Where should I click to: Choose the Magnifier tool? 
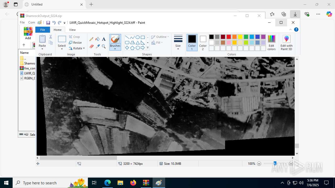coord(104,46)
